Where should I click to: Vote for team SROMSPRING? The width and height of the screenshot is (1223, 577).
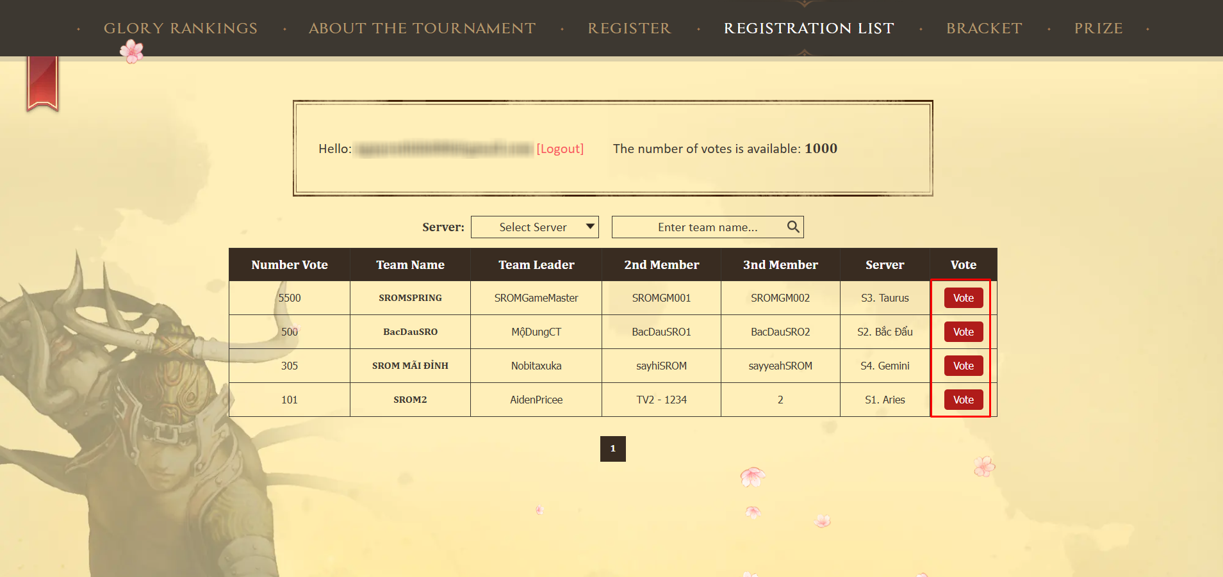pyautogui.click(x=963, y=298)
